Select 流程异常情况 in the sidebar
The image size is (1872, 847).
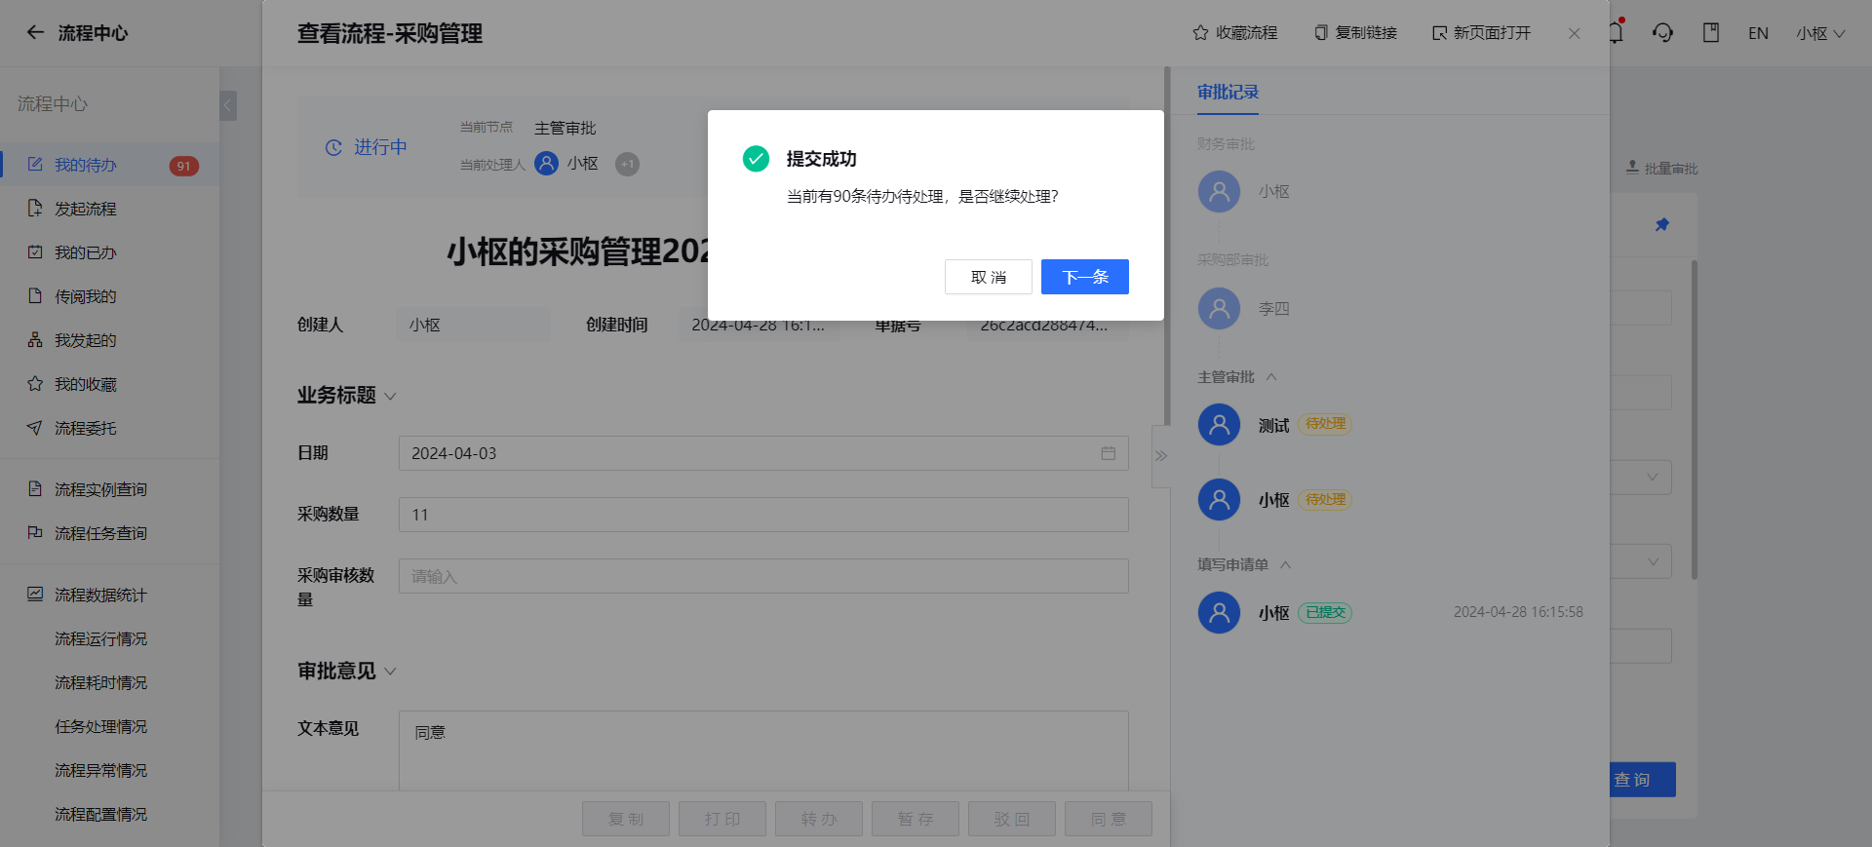coord(100,770)
